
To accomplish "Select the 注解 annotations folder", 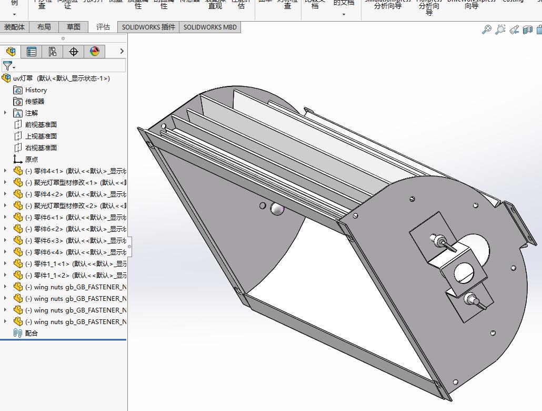I will 26,113.
